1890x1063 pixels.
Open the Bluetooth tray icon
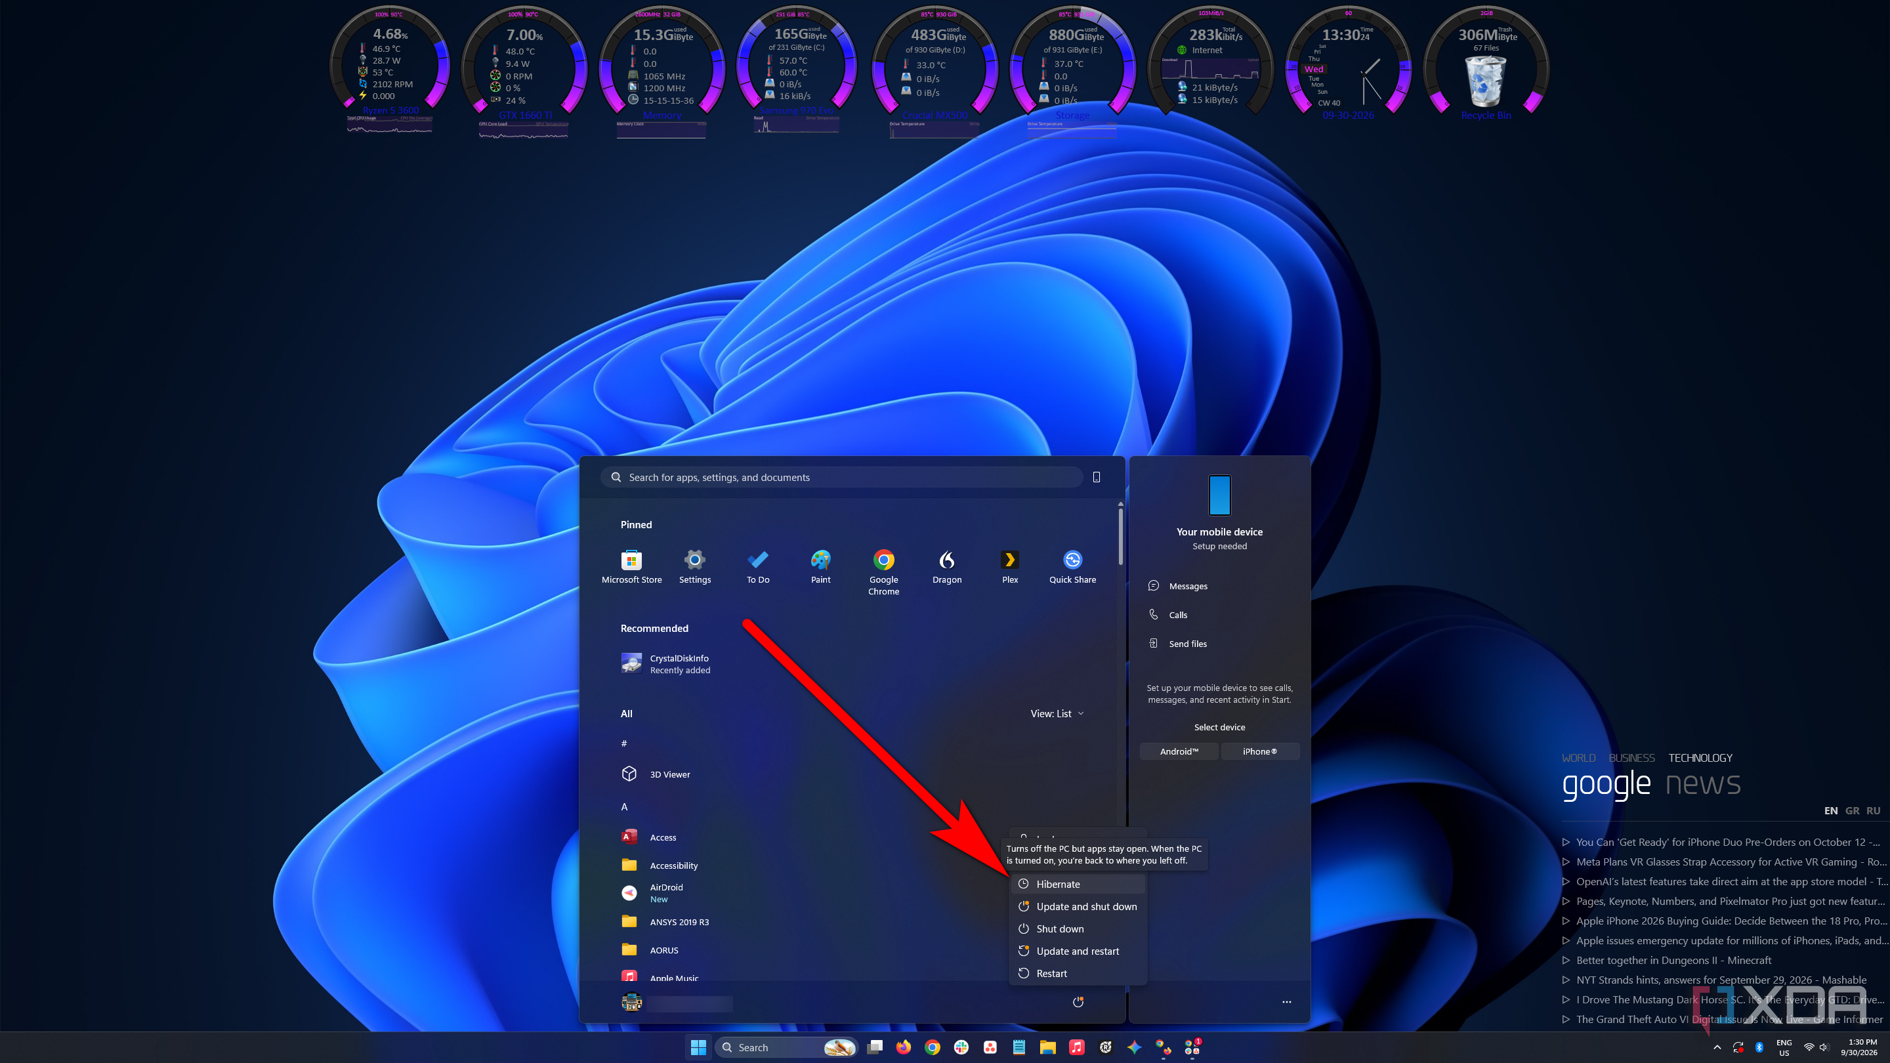1759,1047
